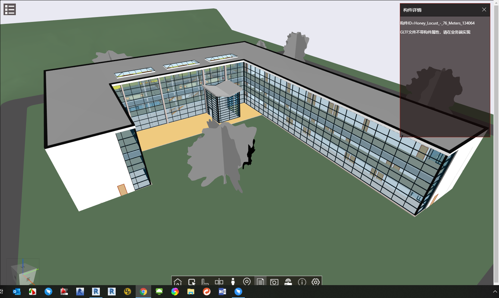
Task: Launch Google Chrome from the taskbar
Action: coord(143,292)
